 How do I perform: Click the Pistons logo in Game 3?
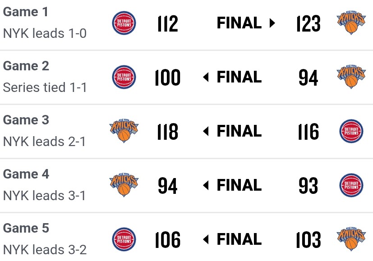point(350,131)
